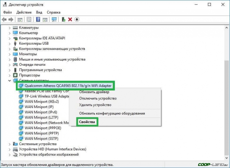Click the scrollbar down arrow

point(226,158)
